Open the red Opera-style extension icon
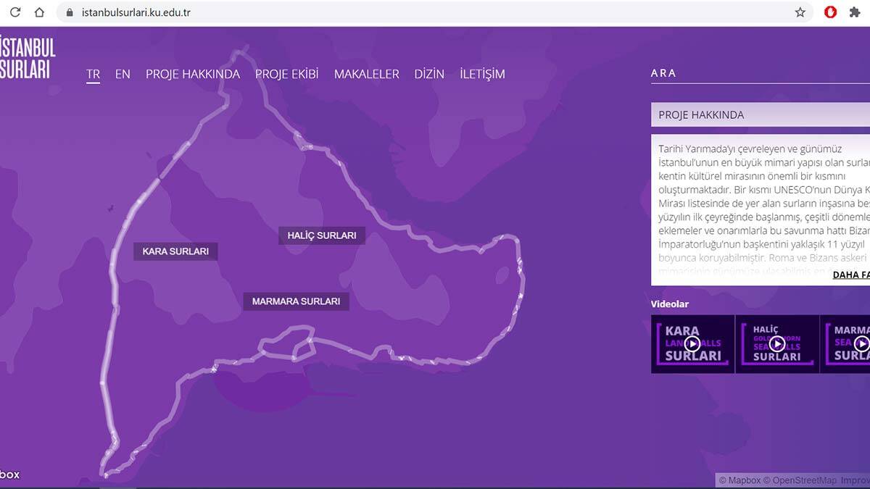The height and width of the screenshot is (489, 870). tap(831, 12)
